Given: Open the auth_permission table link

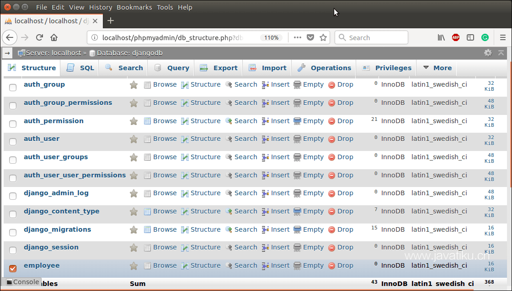Looking at the screenshot, I should tap(53, 121).
